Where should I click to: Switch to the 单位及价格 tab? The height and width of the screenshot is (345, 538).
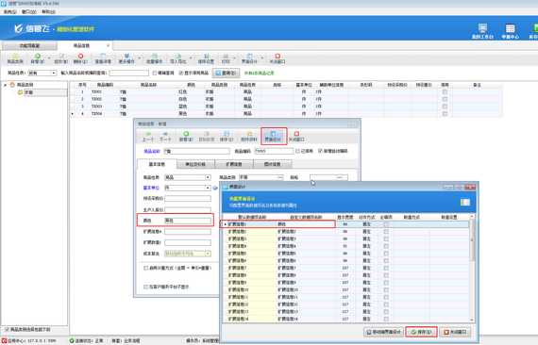195,164
